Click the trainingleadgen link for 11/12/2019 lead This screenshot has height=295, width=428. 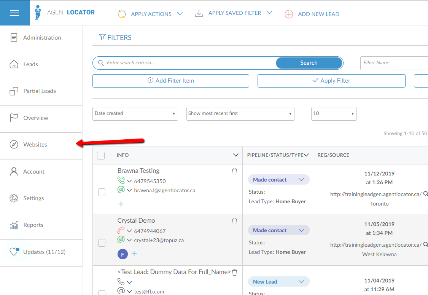tap(376, 194)
